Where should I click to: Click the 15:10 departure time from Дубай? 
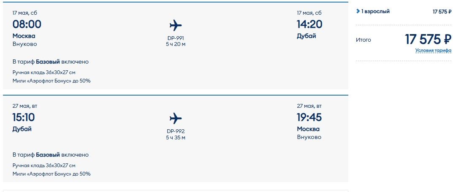tap(24, 117)
